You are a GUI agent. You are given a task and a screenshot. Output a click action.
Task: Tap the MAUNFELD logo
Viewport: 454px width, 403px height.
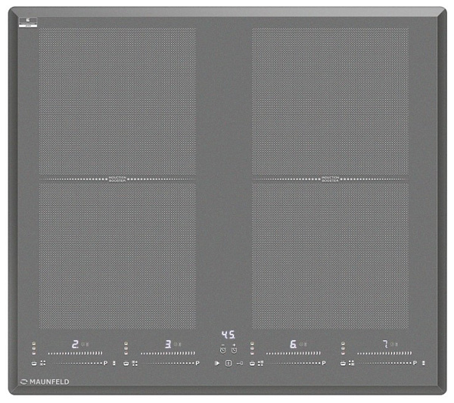[45, 382]
